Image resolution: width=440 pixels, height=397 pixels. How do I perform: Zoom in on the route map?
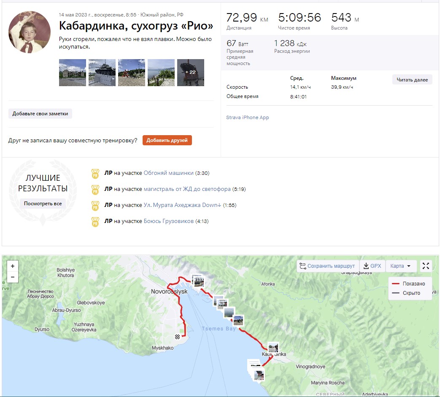coord(13,266)
